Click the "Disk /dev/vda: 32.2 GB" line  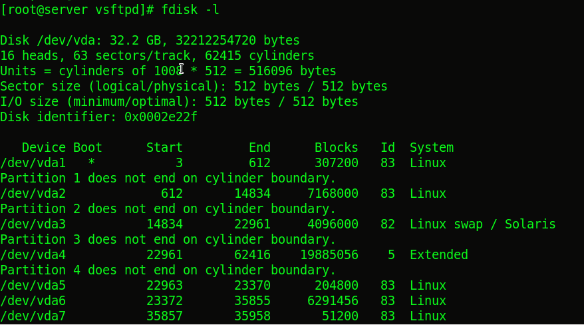150,41
